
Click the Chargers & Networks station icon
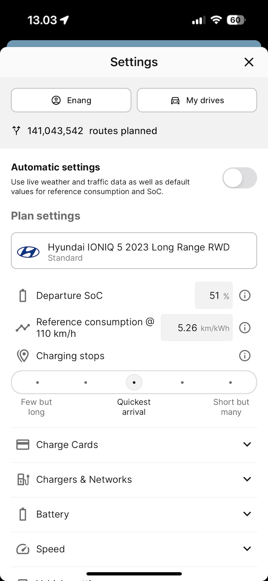pos(23,479)
